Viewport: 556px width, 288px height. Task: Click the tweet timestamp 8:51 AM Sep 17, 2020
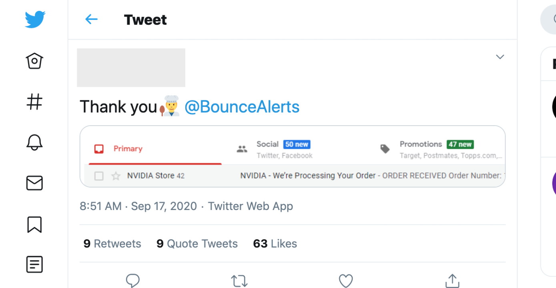tap(138, 206)
